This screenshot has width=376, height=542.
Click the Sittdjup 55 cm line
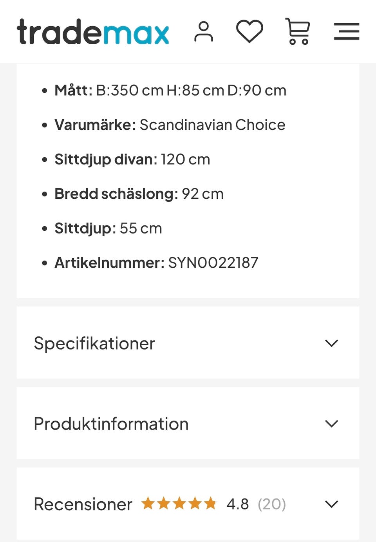click(108, 228)
